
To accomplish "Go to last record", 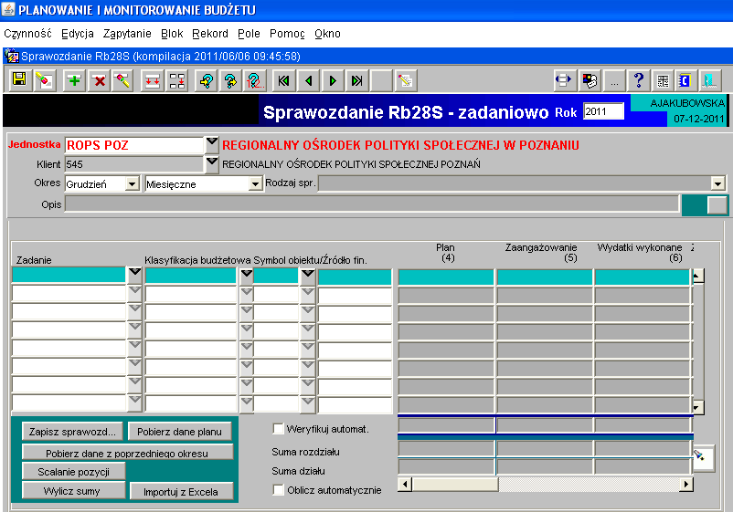I will [357, 80].
